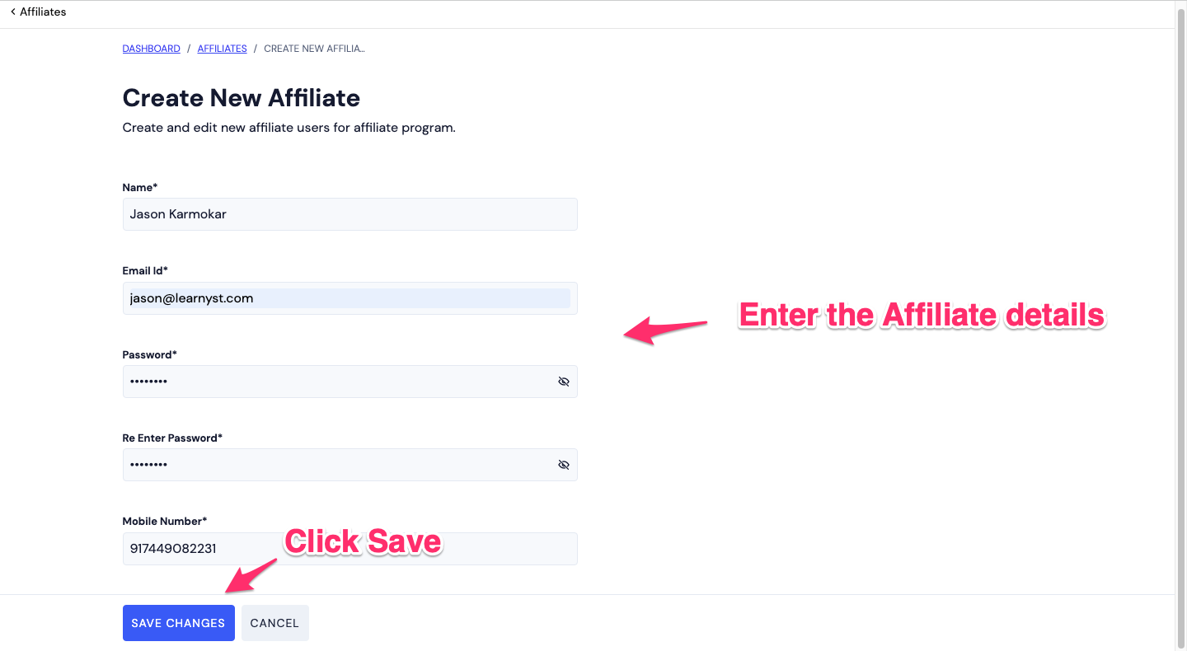Click the Re Enter Password* label

172,438
